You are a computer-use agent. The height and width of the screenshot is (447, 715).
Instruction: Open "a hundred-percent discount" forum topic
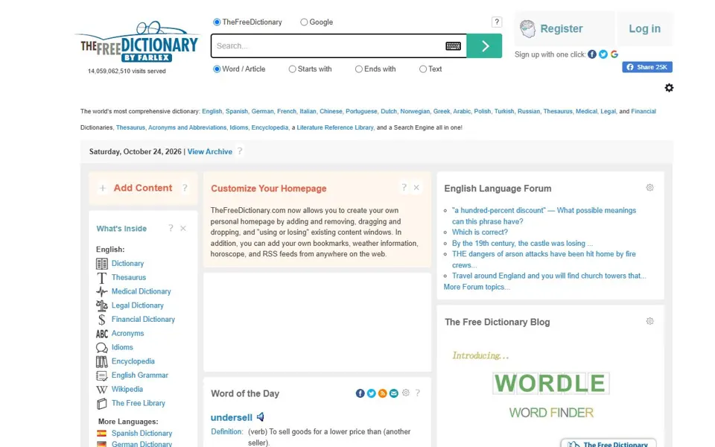[544, 216]
